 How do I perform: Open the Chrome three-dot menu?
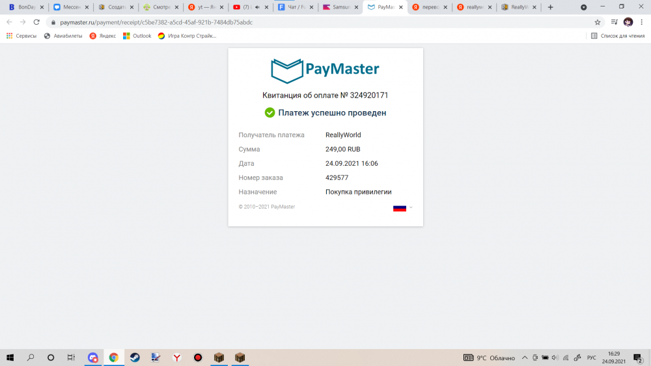pyautogui.click(x=641, y=22)
